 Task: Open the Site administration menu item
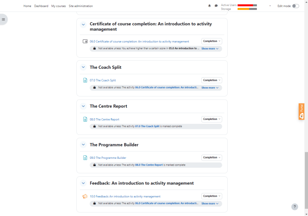(x=81, y=6)
